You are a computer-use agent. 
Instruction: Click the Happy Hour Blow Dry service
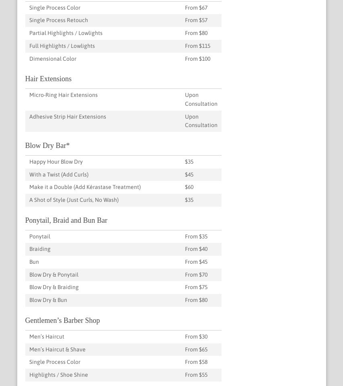pyautogui.click(x=56, y=162)
